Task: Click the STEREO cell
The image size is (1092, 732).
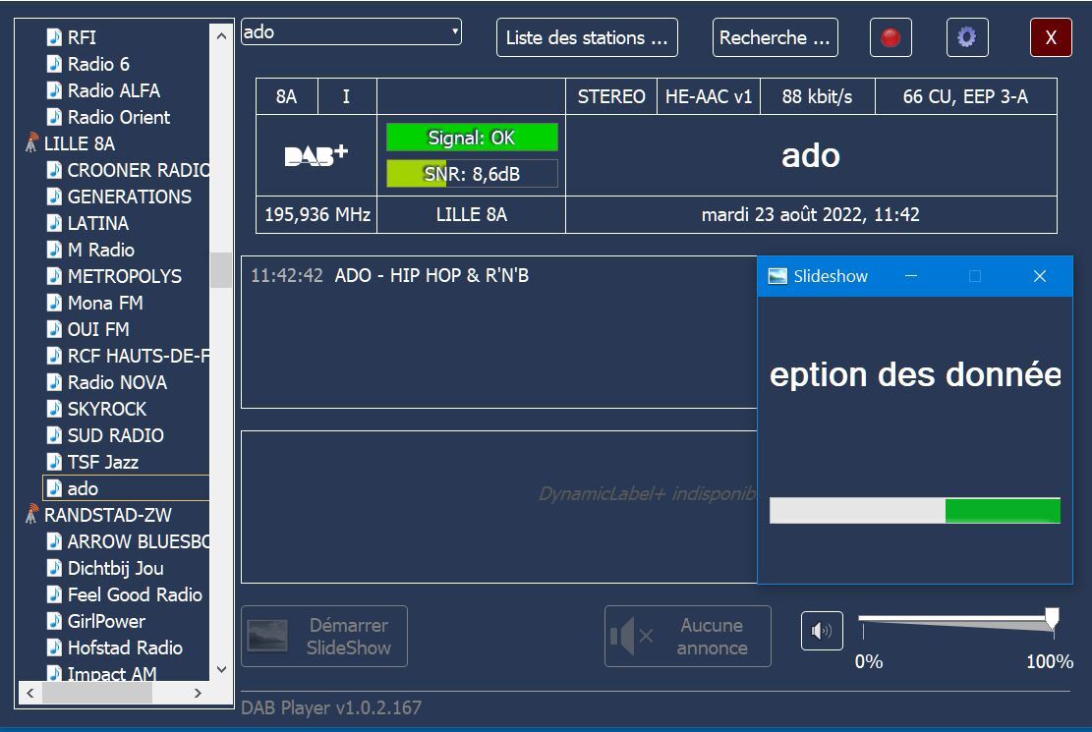Action: (x=610, y=97)
